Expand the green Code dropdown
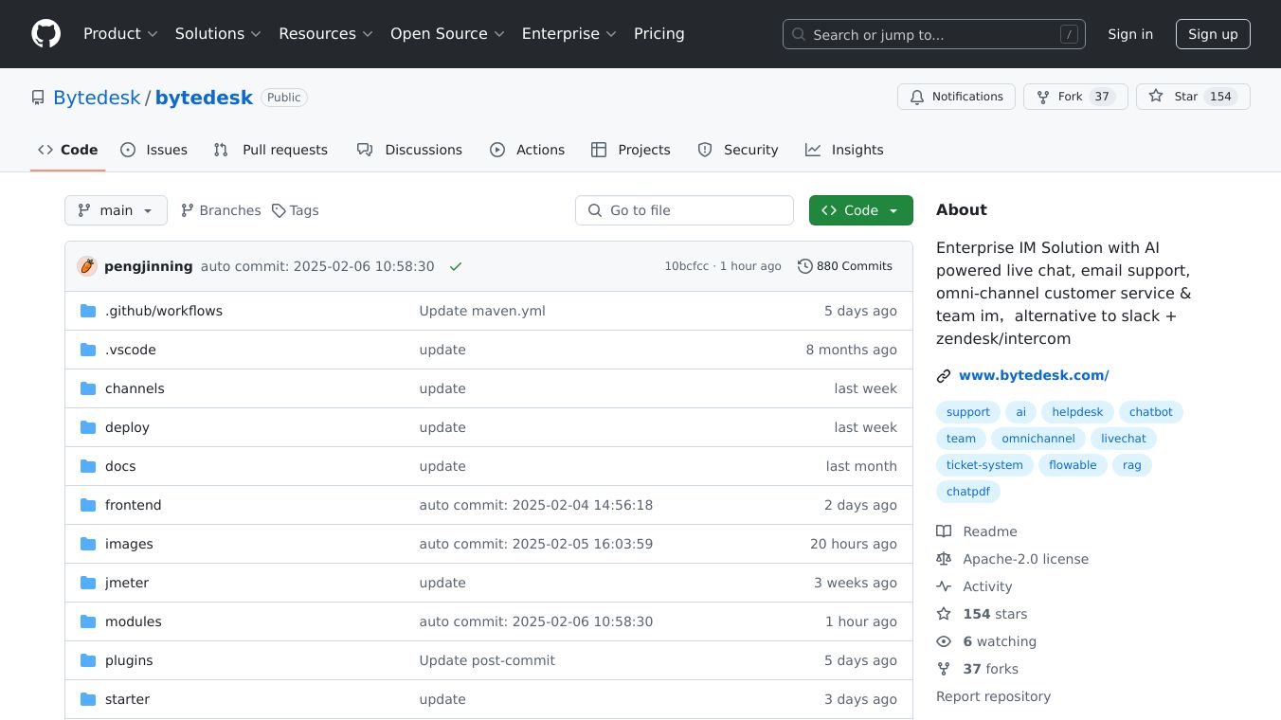The height and width of the screenshot is (720, 1281). [x=860, y=210]
